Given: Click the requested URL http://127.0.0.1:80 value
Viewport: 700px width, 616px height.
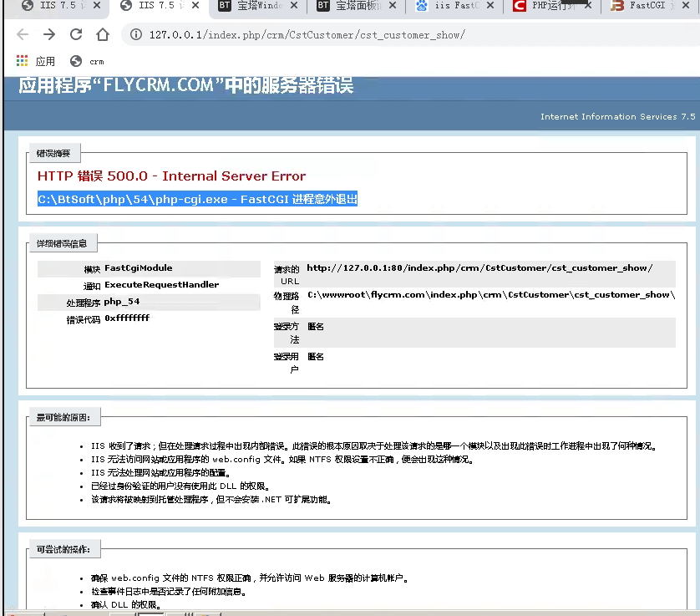Looking at the screenshot, I should coord(479,268).
